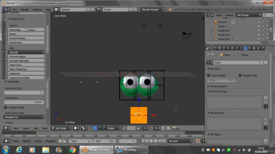The height and width of the screenshot is (154, 275).
Task: Open the No Sync dropdown
Action: [180, 141]
